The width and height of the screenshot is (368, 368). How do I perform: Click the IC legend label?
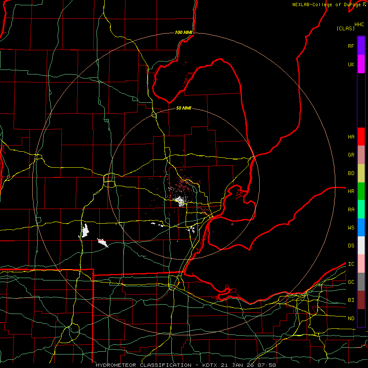[351, 264]
